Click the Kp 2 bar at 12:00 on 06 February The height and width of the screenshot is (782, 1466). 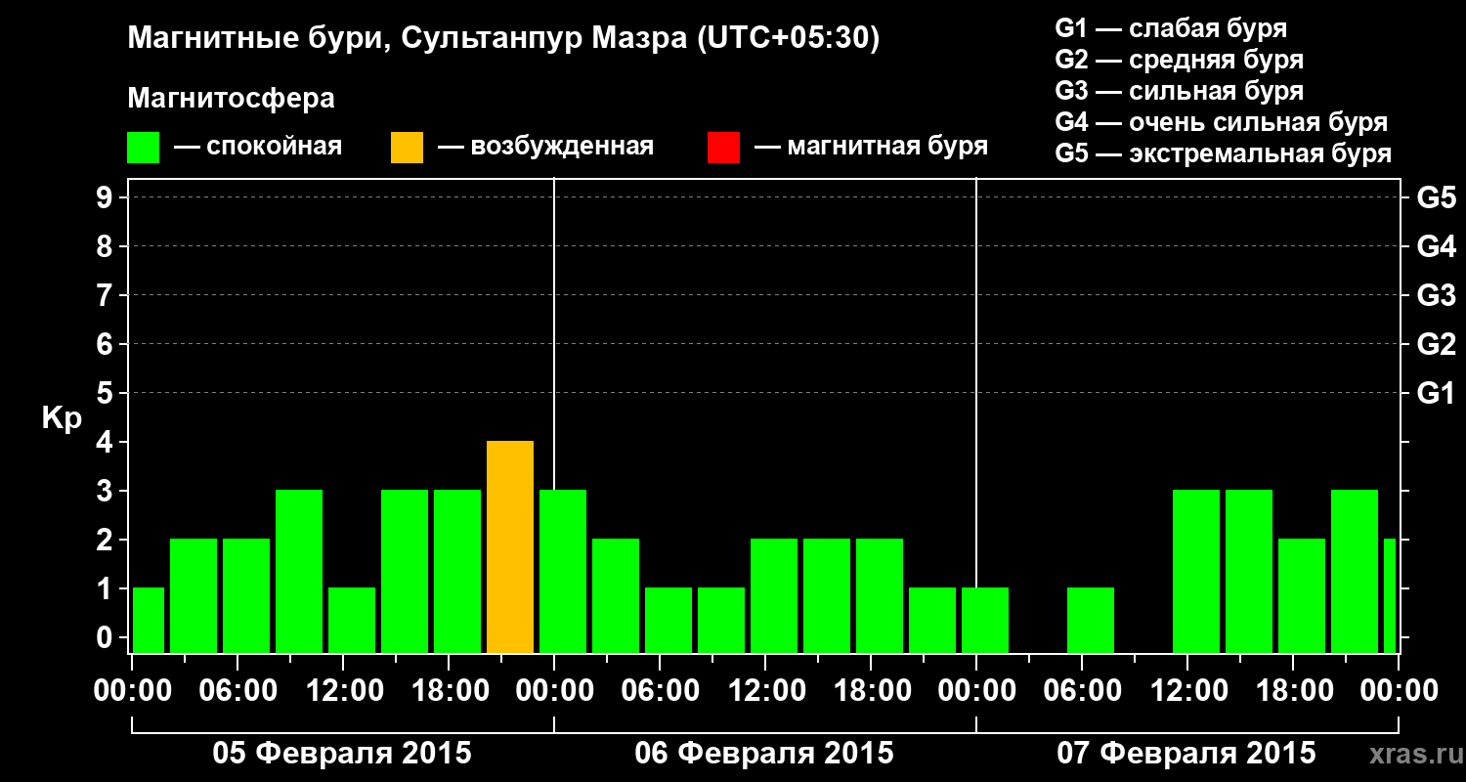774,596
